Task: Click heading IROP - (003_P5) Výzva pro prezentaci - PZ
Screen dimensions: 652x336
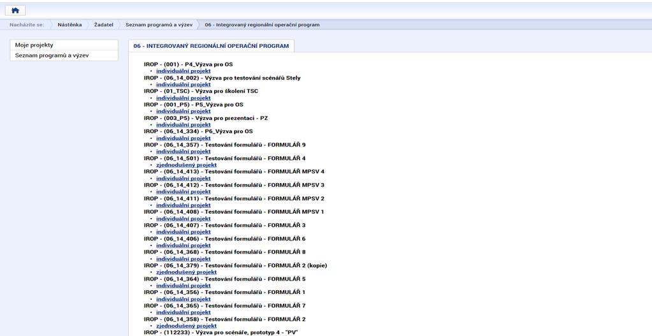Action: [206, 118]
